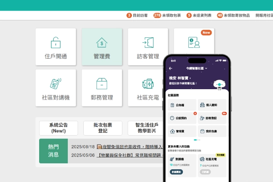Tap the greyed-out button in 社區充電 card
The height and width of the screenshot is (182, 273).
[205, 172]
